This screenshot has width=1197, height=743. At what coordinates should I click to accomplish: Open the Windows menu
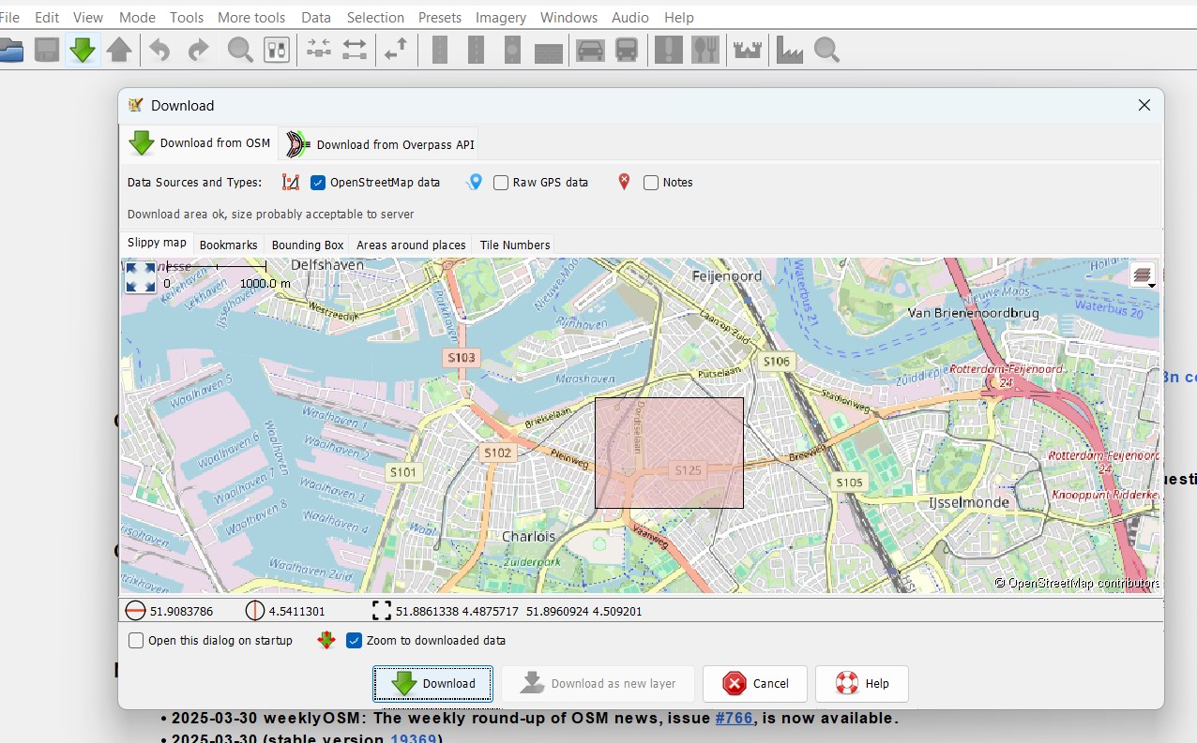[x=569, y=17]
